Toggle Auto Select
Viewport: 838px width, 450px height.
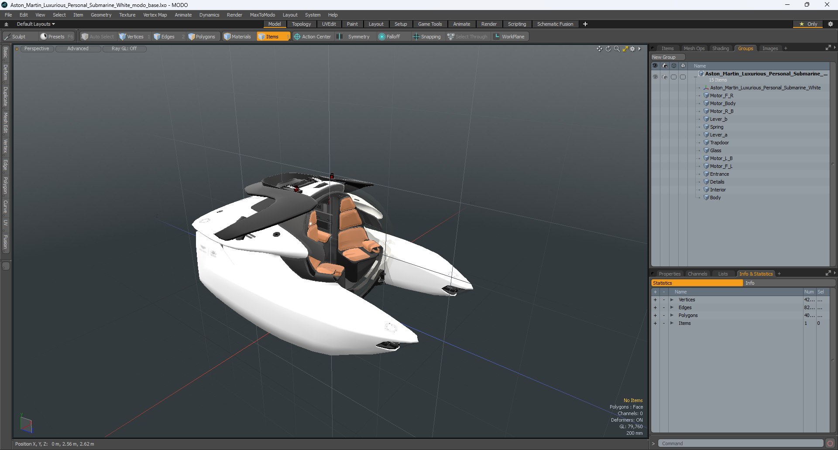(98, 37)
